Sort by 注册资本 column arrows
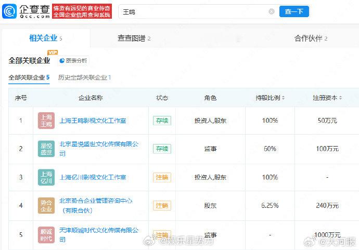This screenshot has height=250, width=359. tap(340, 98)
